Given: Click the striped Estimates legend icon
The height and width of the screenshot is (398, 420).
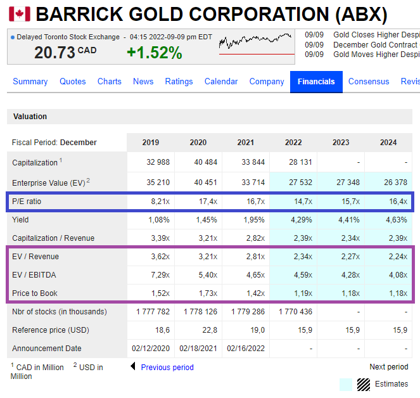Looking at the screenshot, I should coord(363,384).
